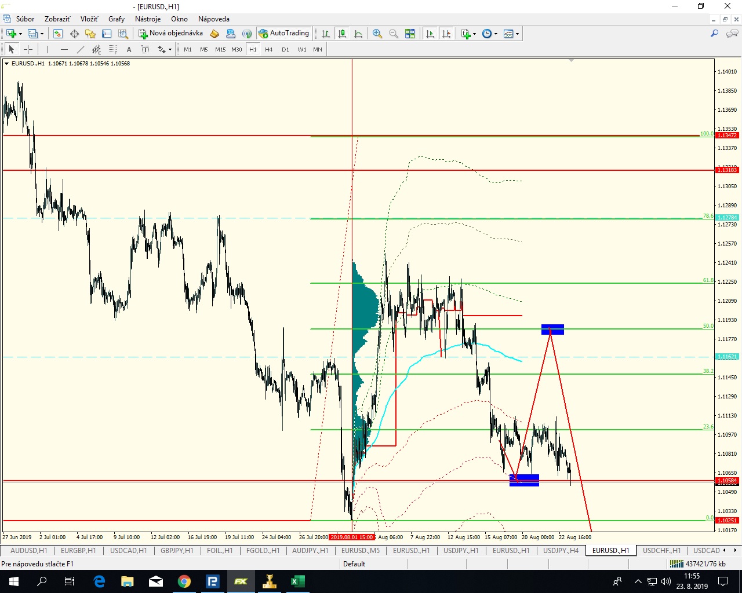Select the Fibonacci retracement tool
The image size is (742, 593).
(113, 49)
